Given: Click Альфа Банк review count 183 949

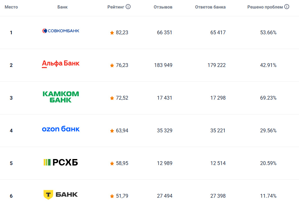Looking at the screenshot, I should [163, 65].
